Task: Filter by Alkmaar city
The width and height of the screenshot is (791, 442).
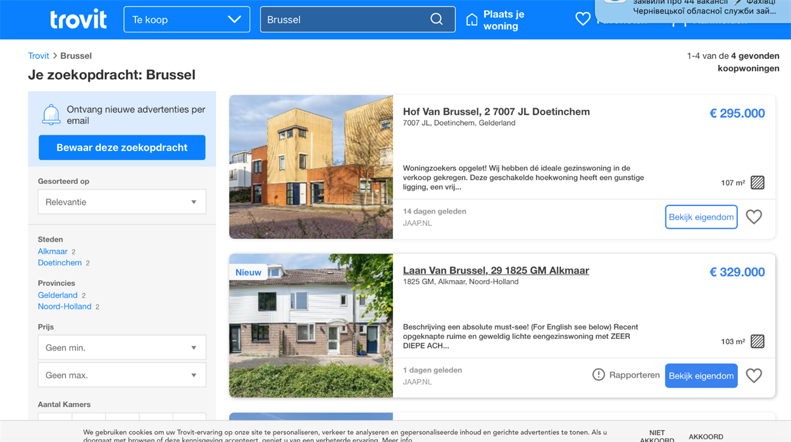Action: pyautogui.click(x=53, y=252)
